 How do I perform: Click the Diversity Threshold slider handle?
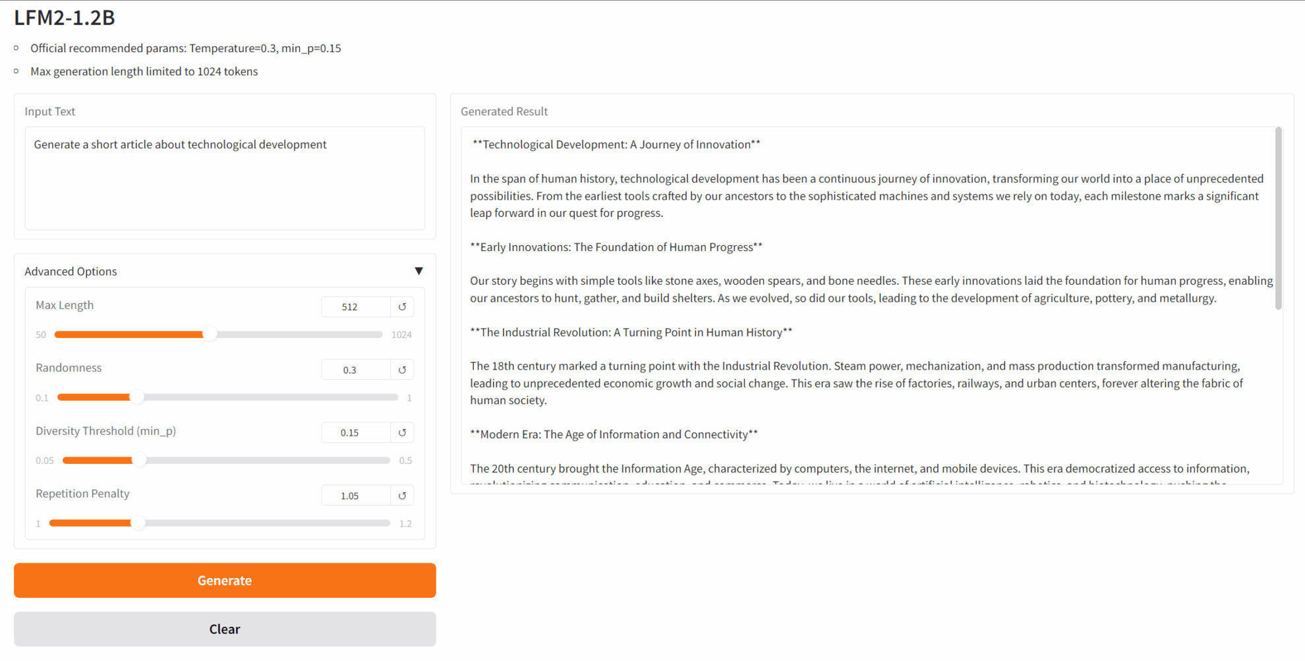point(139,460)
